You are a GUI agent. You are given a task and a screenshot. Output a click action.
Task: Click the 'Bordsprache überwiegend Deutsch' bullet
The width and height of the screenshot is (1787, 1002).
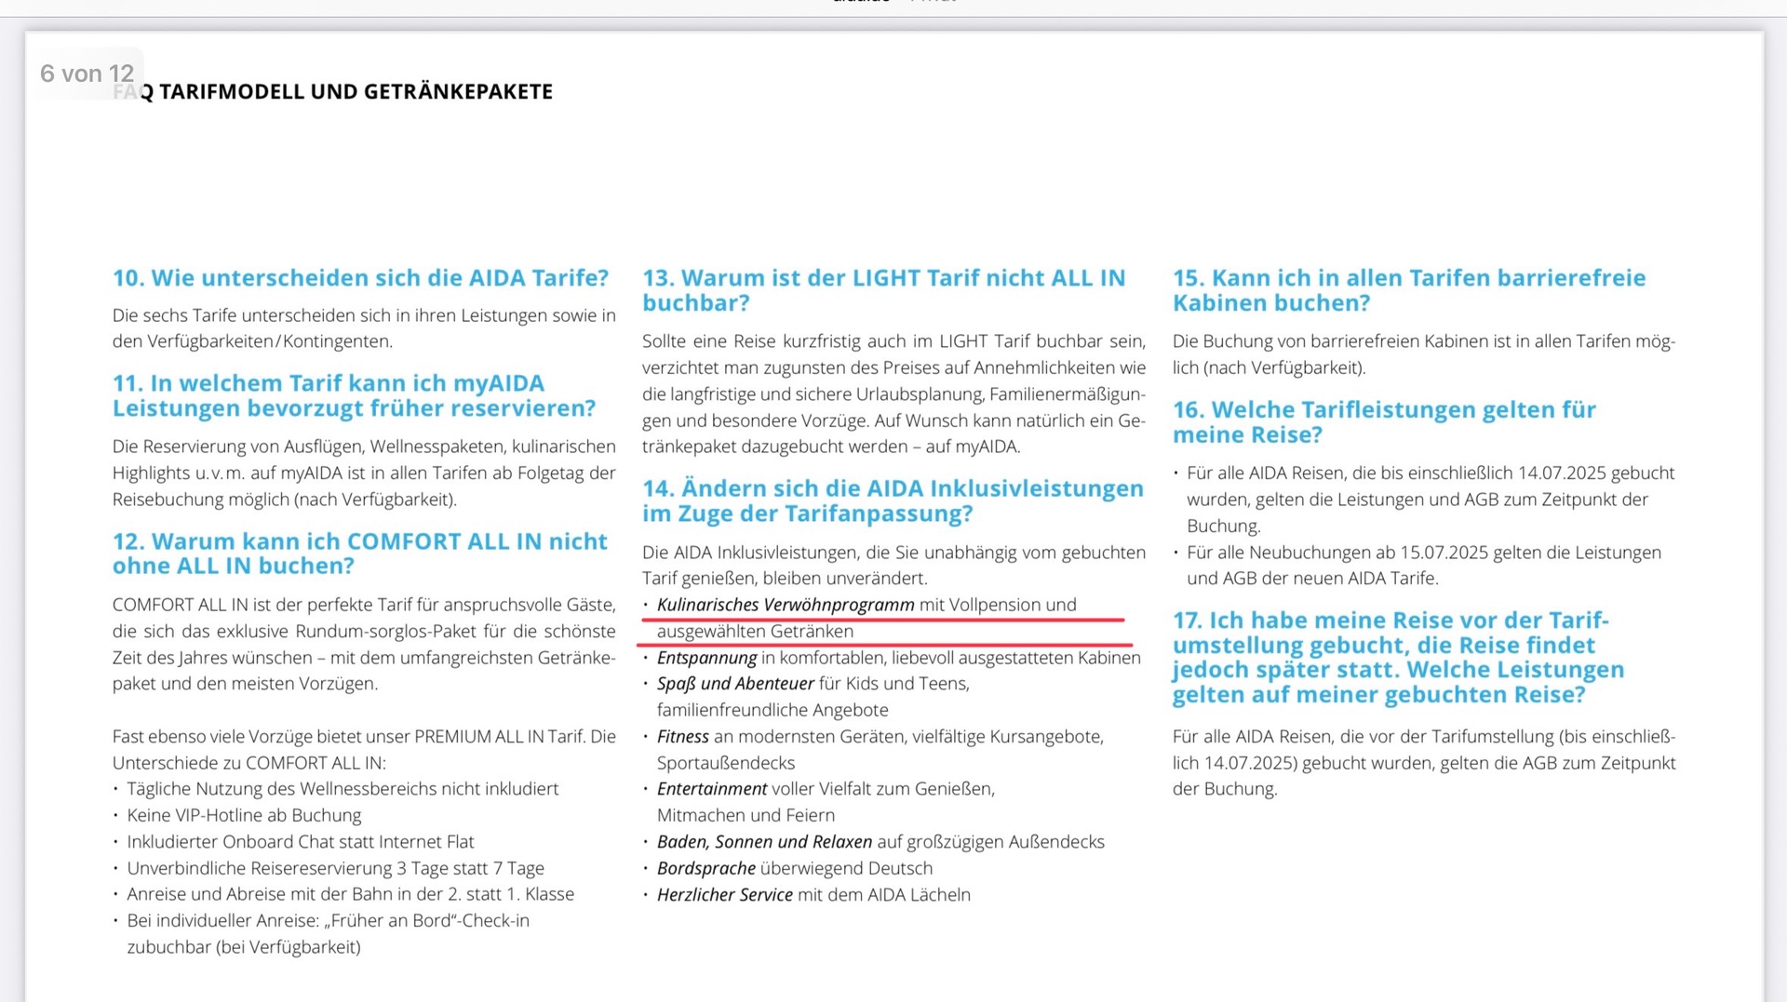[x=794, y=868]
